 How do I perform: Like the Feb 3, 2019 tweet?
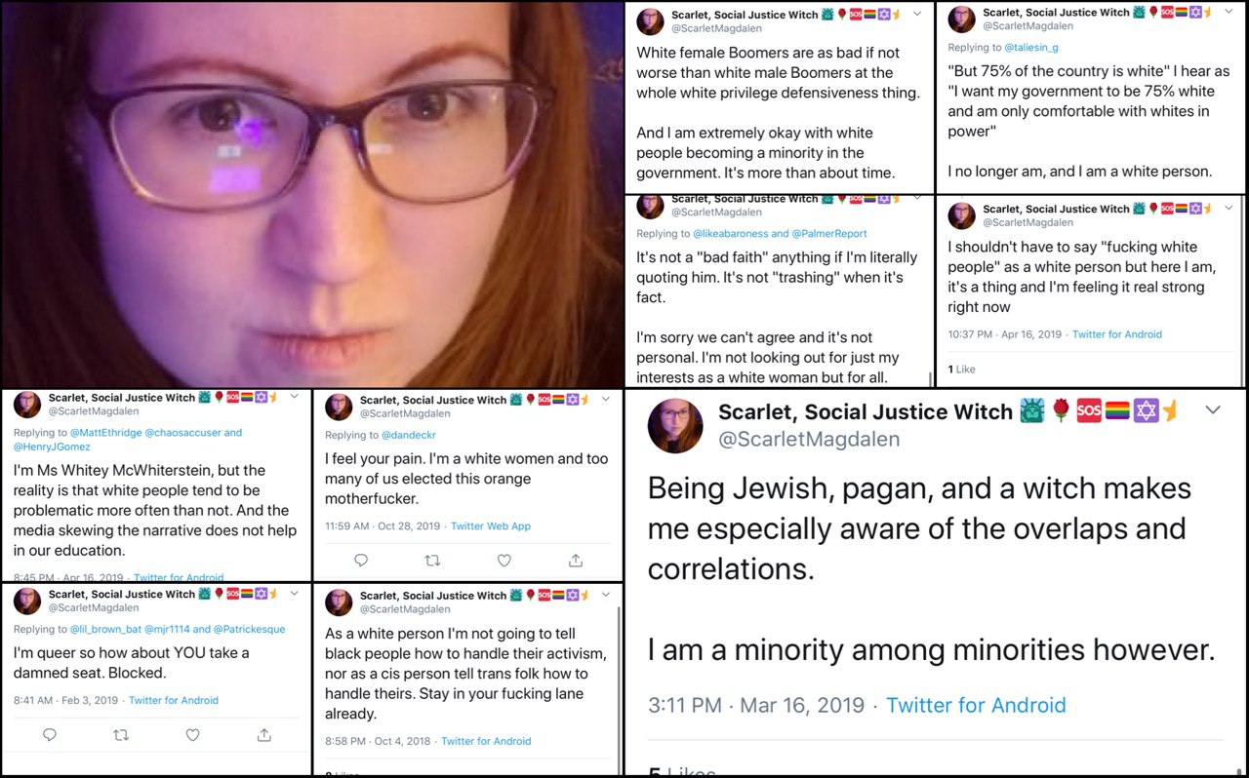point(192,735)
